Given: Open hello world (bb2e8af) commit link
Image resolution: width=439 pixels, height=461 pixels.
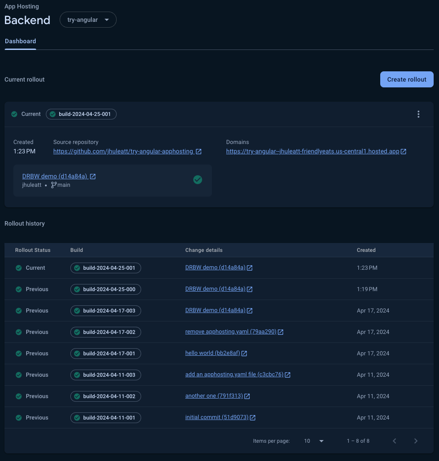Looking at the screenshot, I should click(x=213, y=353).
